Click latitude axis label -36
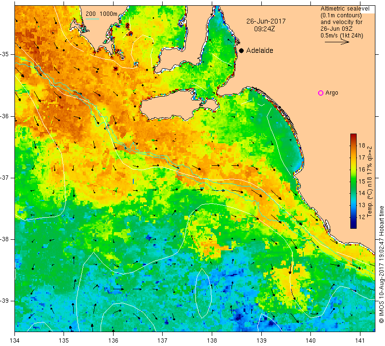 pyautogui.click(x=5, y=116)
